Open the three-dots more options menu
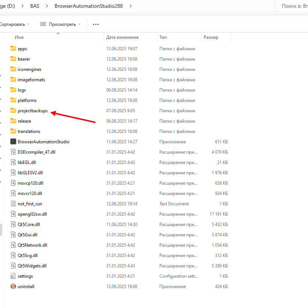 [96, 24]
